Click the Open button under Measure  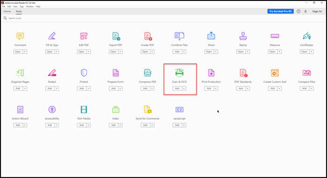[x=272, y=51]
